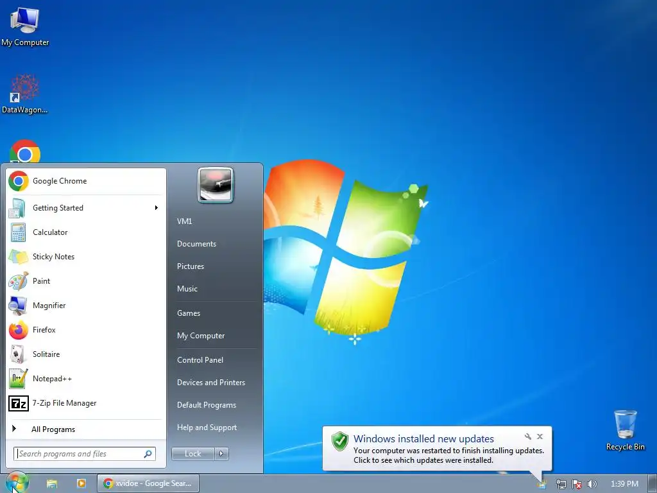This screenshot has height=493, width=657.
Task: Click the Windows installed new updates balloon
Action: pyautogui.click(x=437, y=449)
